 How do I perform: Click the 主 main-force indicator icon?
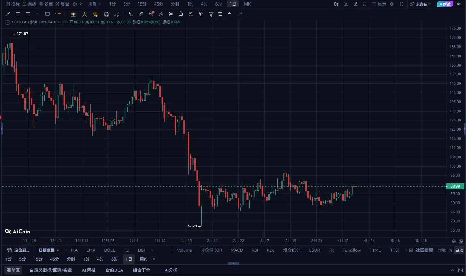point(73,14)
